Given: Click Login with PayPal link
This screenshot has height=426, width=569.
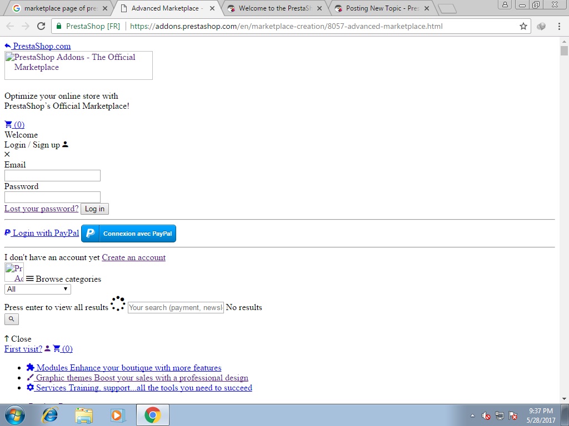Looking at the screenshot, I should (x=41, y=233).
